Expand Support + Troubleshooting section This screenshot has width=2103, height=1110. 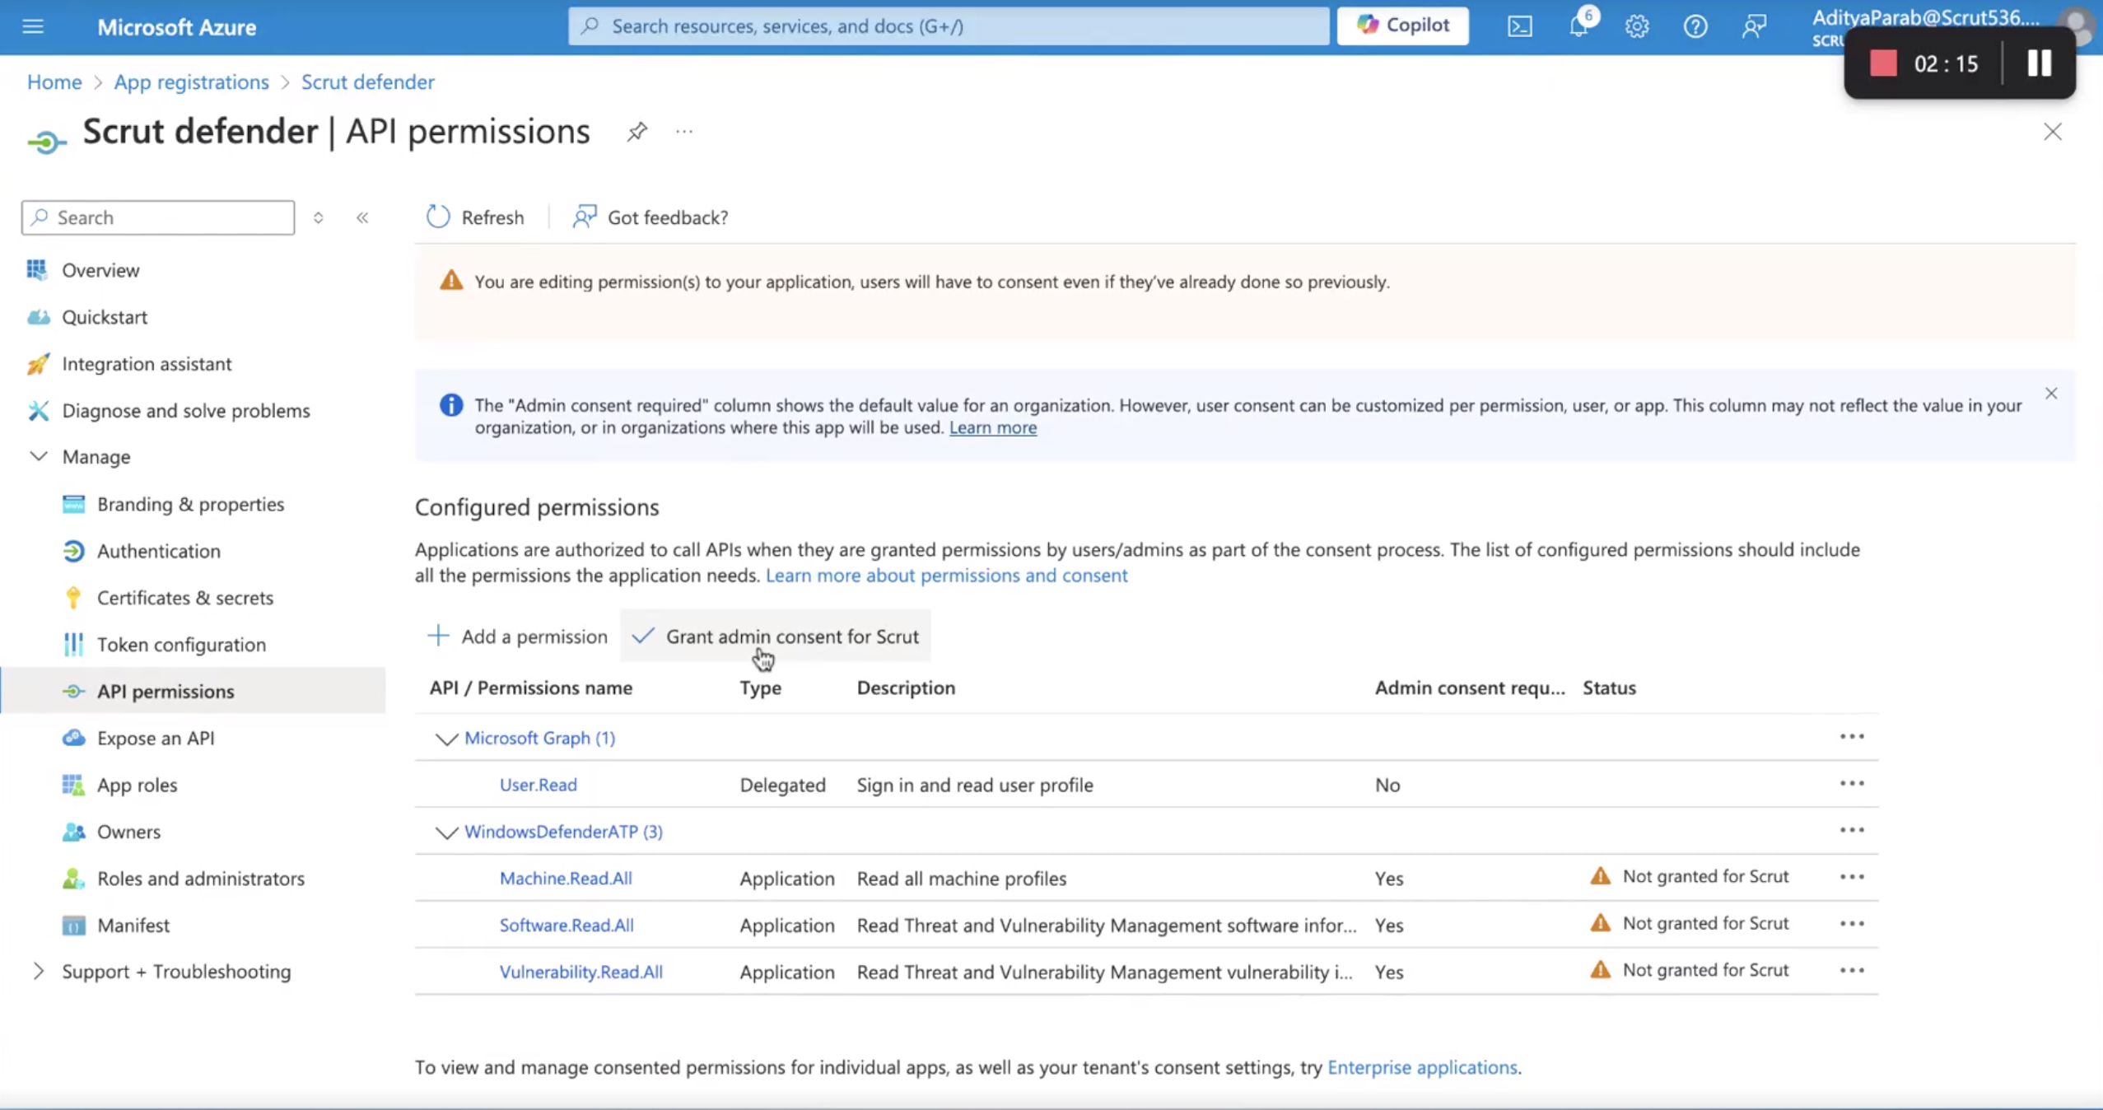[x=38, y=971]
